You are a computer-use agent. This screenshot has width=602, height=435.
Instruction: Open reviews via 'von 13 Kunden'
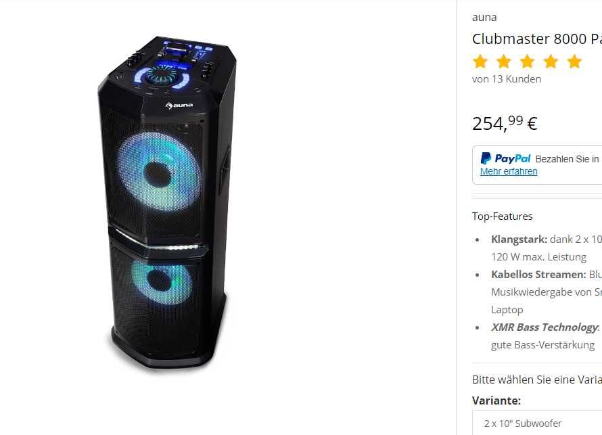(507, 79)
